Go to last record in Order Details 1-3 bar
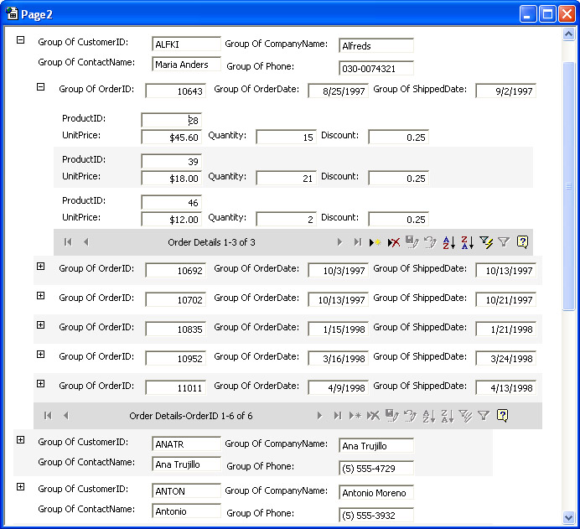The height and width of the screenshot is (529, 580). tap(357, 242)
